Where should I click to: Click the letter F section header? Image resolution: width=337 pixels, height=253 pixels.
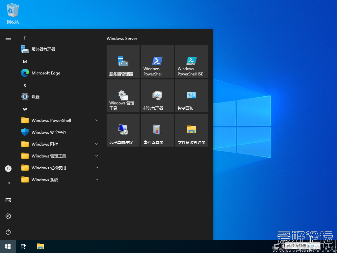25,38
